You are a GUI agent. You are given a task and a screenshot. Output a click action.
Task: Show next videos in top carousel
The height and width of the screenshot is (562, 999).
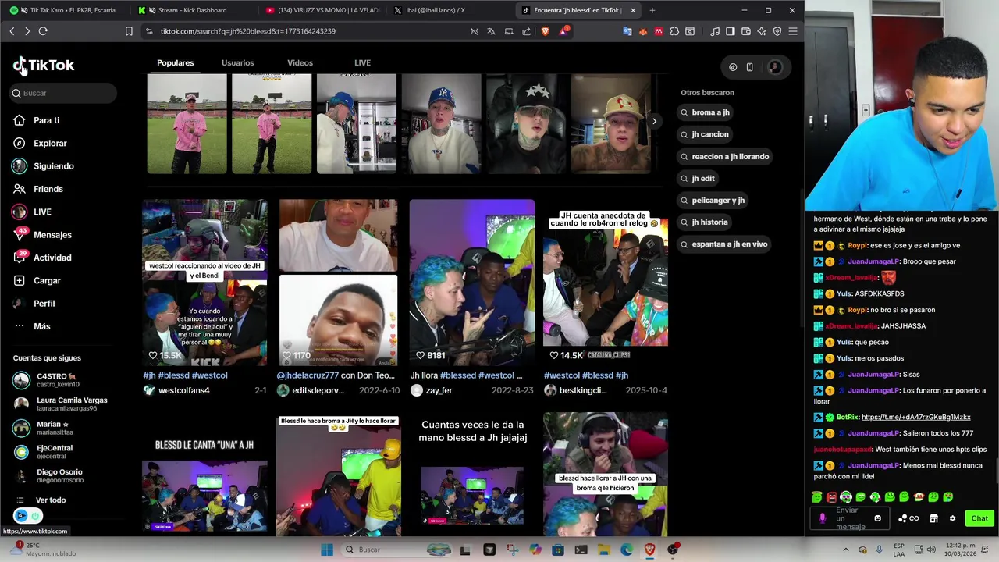(x=654, y=121)
